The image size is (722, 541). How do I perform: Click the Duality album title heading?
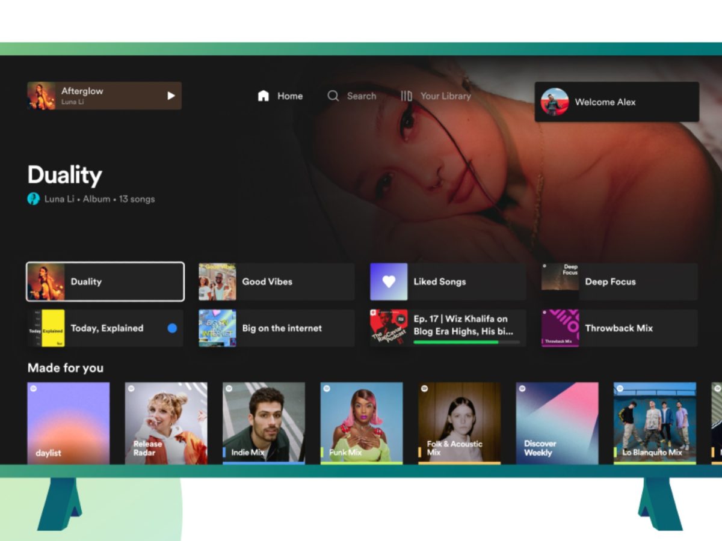[x=65, y=175]
